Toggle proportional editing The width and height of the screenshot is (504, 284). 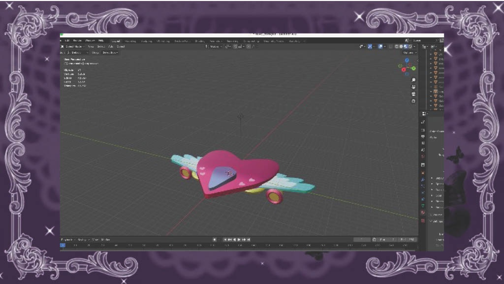pyautogui.click(x=249, y=47)
